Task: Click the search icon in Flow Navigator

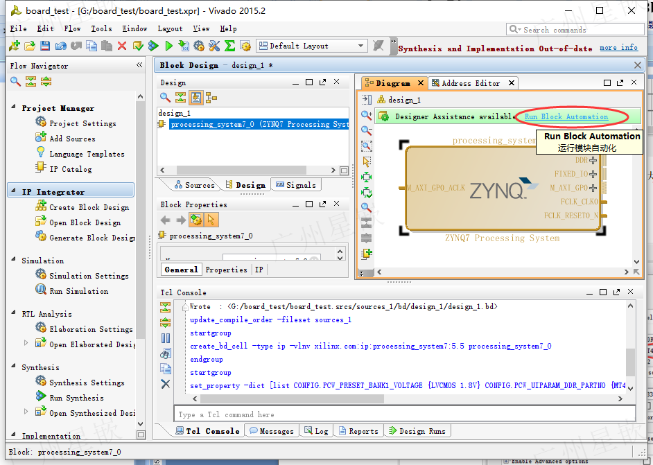Action: coord(15,81)
